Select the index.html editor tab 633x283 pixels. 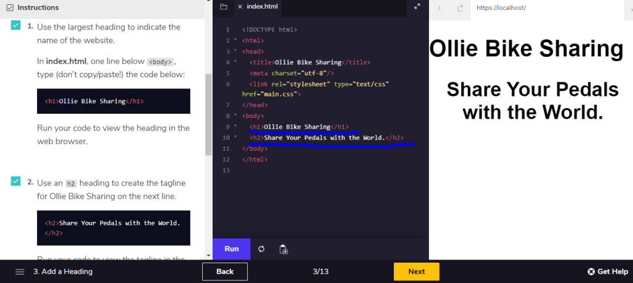coord(262,7)
